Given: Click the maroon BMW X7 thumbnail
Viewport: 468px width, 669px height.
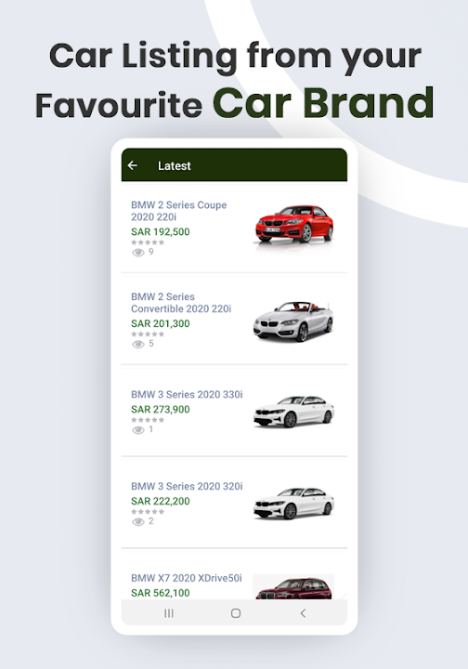Looking at the screenshot, I should click(x=293, y=587).
